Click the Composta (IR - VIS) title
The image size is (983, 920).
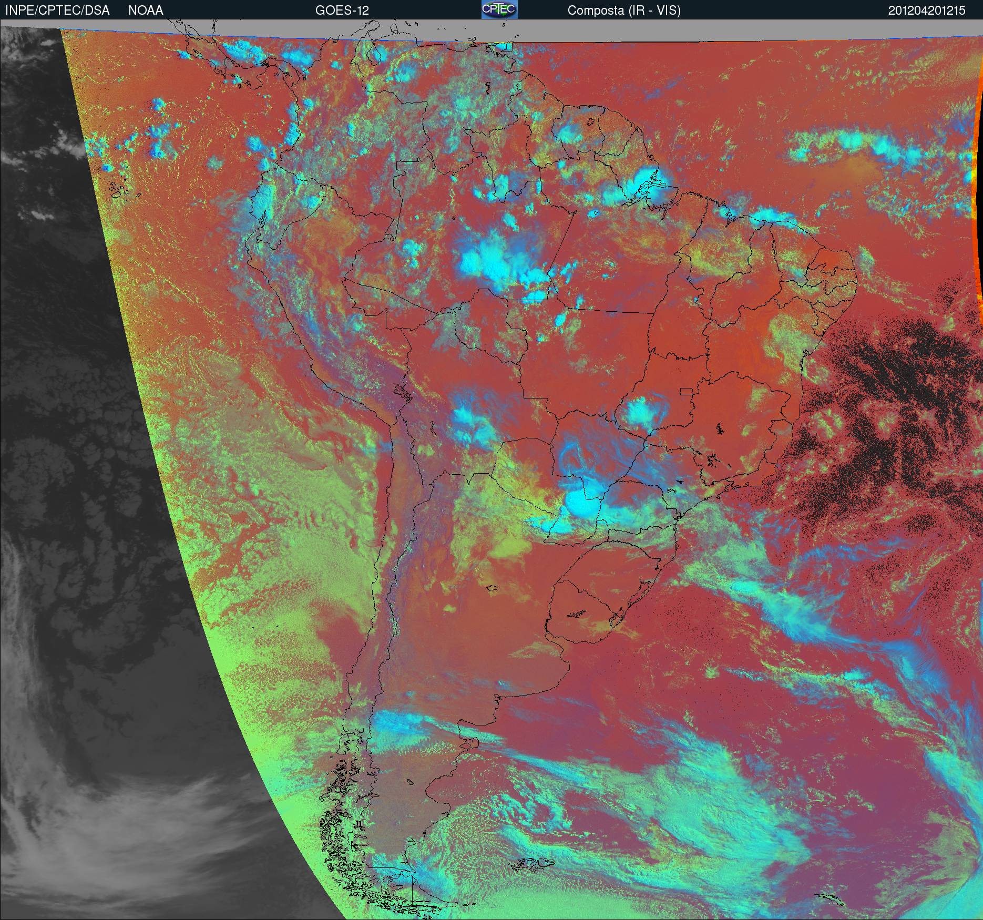click(x=624, y=11)
